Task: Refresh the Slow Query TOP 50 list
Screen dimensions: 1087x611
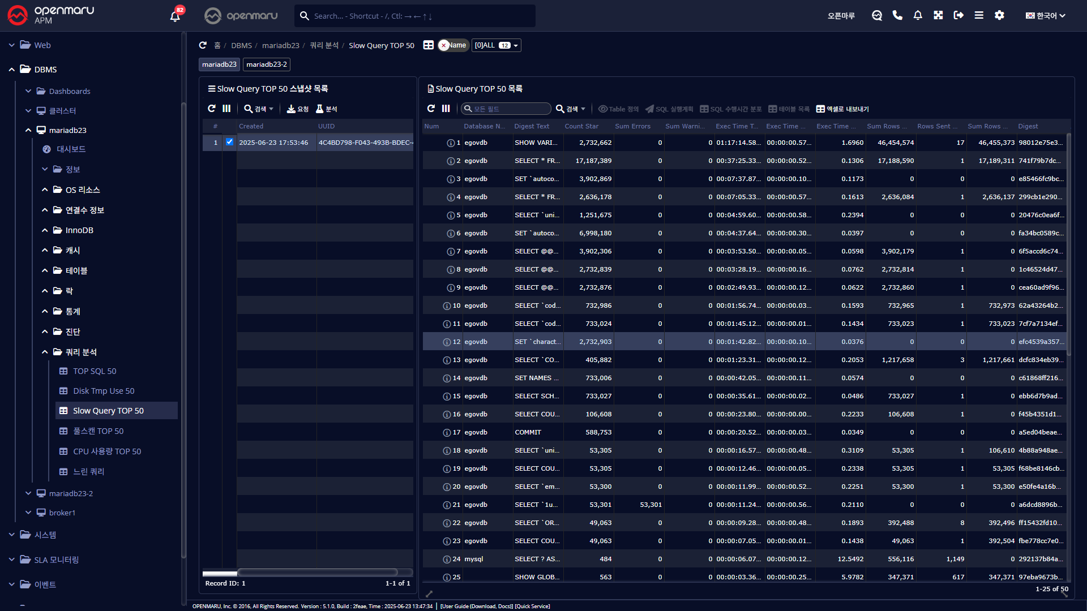Action: pyautogui.click(x=431, y=109)
